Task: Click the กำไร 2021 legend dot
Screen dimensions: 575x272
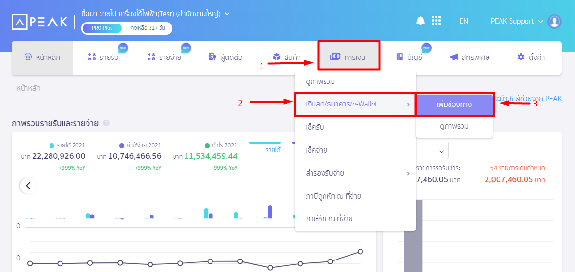Action: (x=208, y=145)
